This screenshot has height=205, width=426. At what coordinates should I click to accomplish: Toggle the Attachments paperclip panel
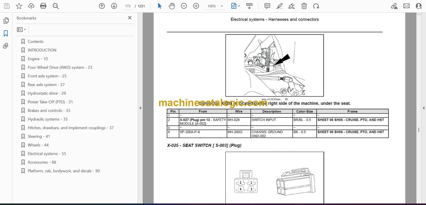(6, 46)
